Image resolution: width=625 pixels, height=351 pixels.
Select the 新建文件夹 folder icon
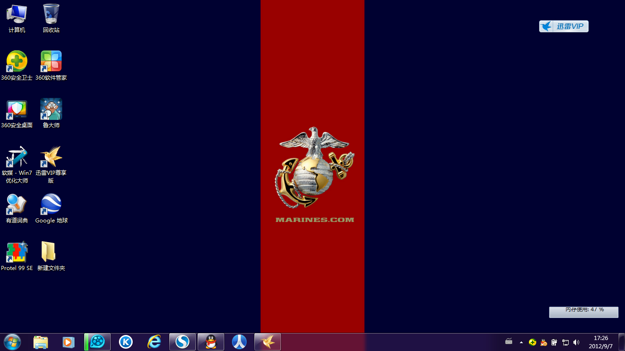tap(51, 256)
